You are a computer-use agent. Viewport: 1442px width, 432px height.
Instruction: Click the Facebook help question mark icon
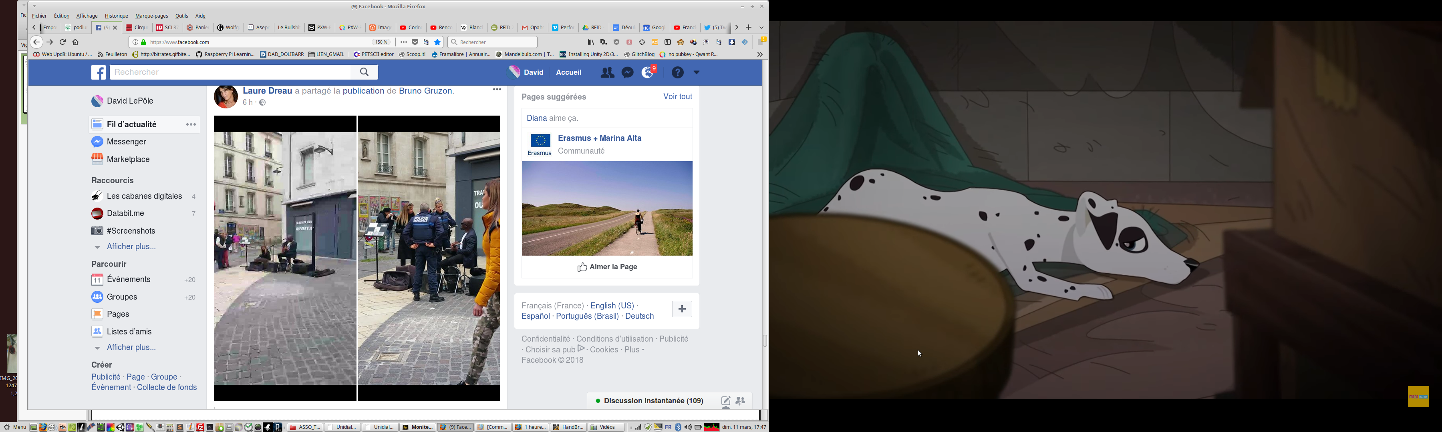pyautogui.click(x=678, y=73)
